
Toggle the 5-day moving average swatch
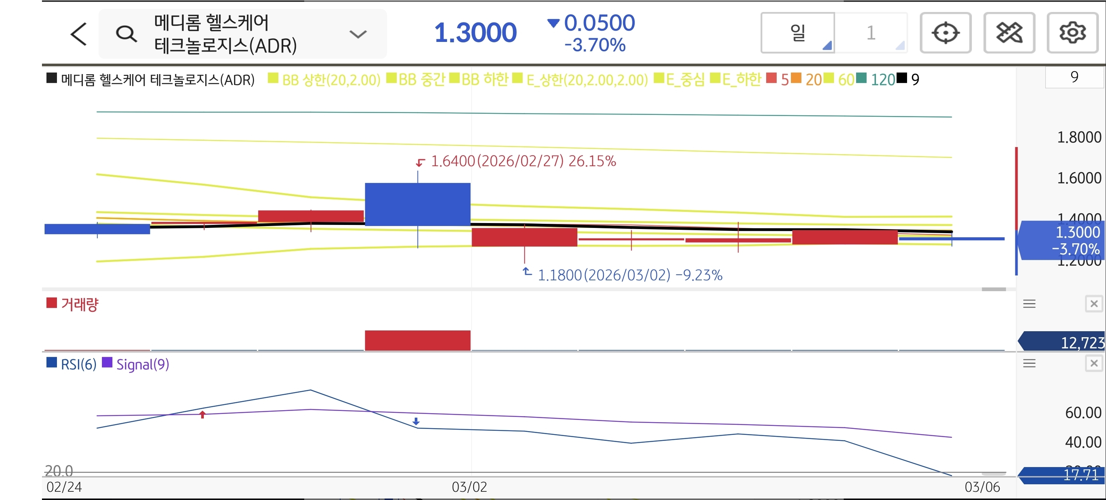pos(771,79)
